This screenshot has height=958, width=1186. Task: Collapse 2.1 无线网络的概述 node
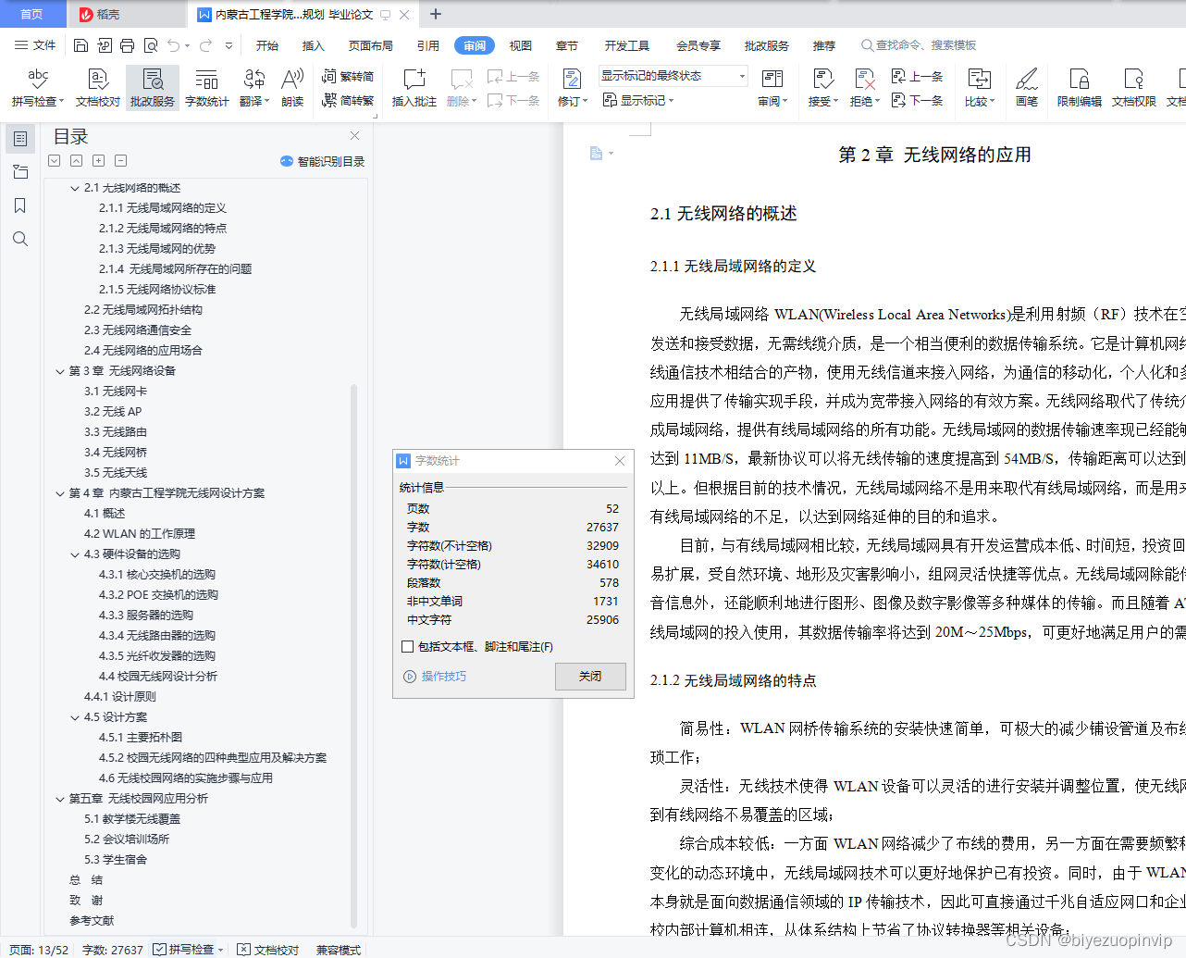[75, 188]
